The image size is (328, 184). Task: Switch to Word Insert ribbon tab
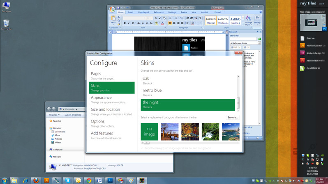click(x=131, y=12)
